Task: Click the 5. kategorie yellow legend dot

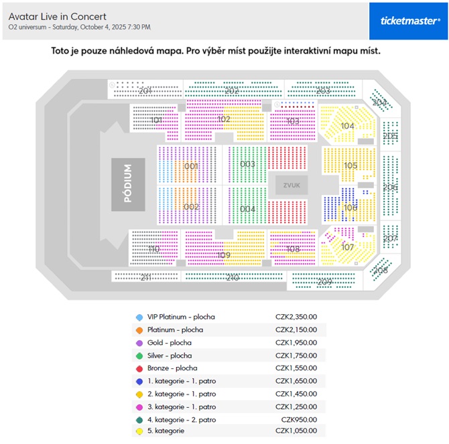Action: [x=139, y=431]
